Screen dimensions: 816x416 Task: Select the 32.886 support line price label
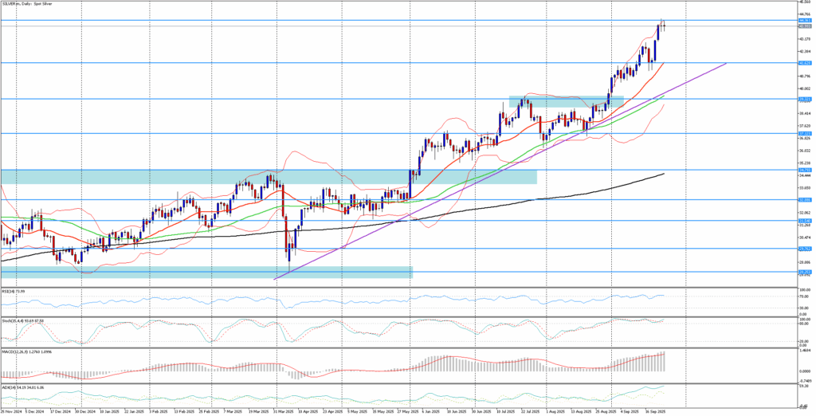coord(804,200)
